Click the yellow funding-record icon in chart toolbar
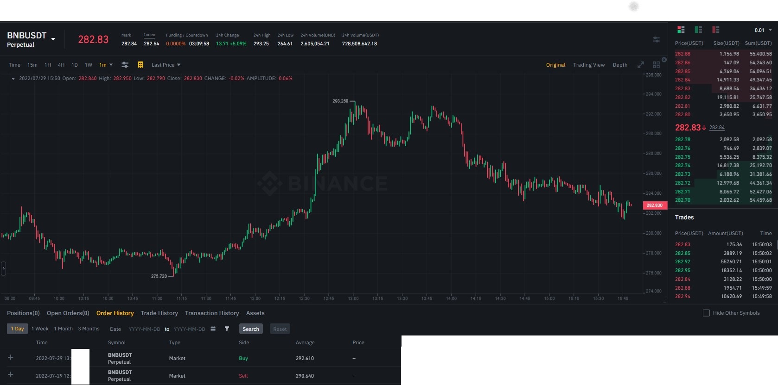 pos(140,65)
